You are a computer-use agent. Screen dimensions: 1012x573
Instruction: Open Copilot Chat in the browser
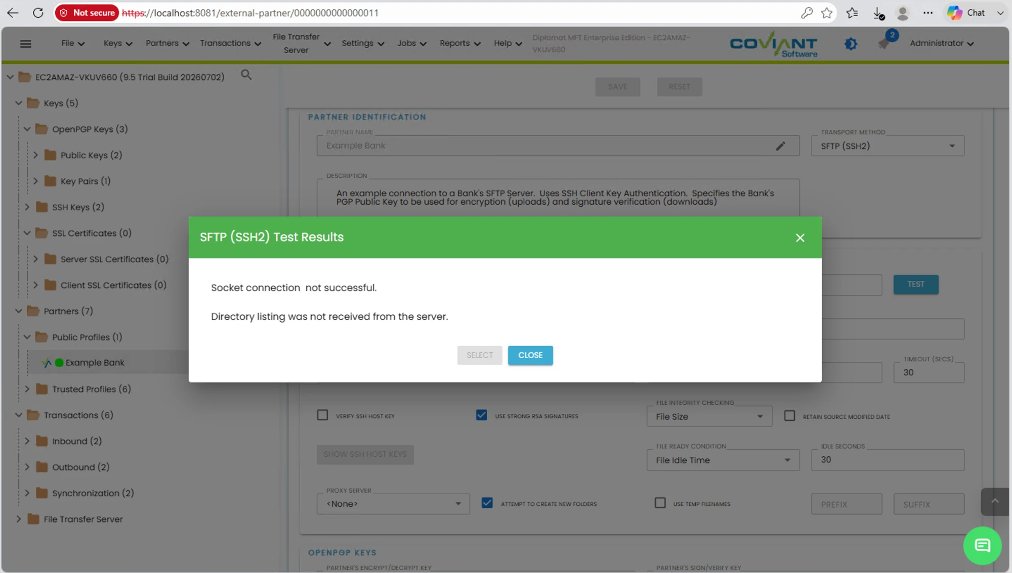coord(966,13)
